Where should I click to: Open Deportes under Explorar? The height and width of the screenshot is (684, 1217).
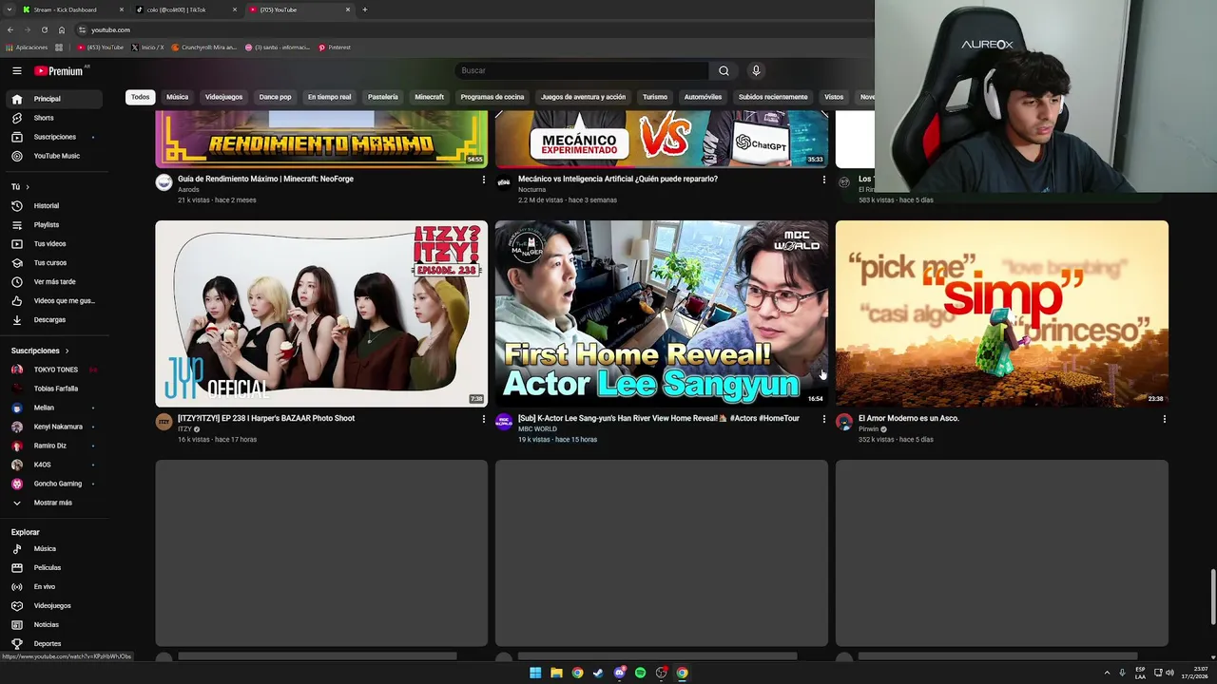click(54, 643)
